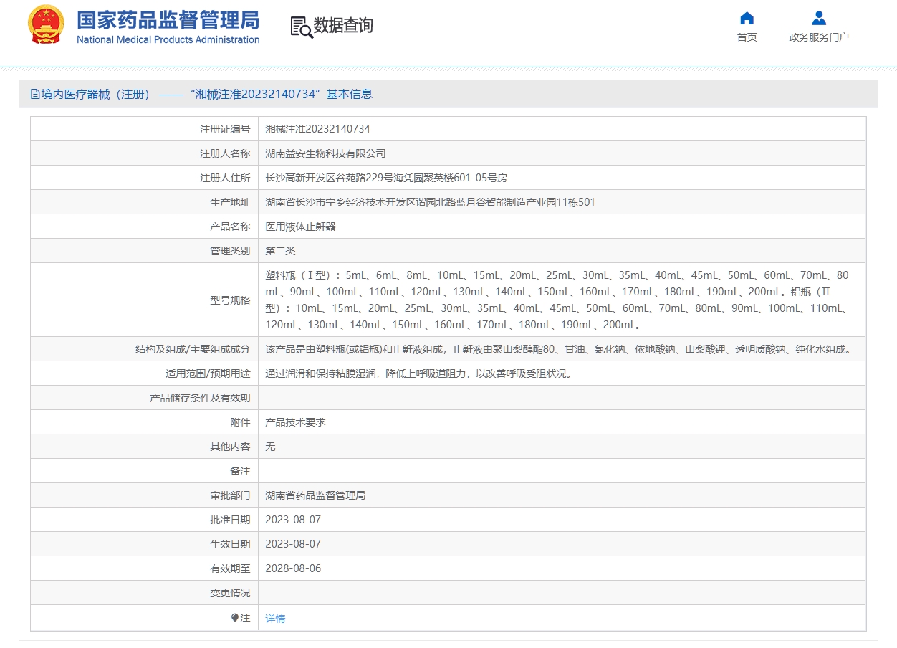Click the lightbulb icon beside 注
The image size is (897, 648).
235,617
